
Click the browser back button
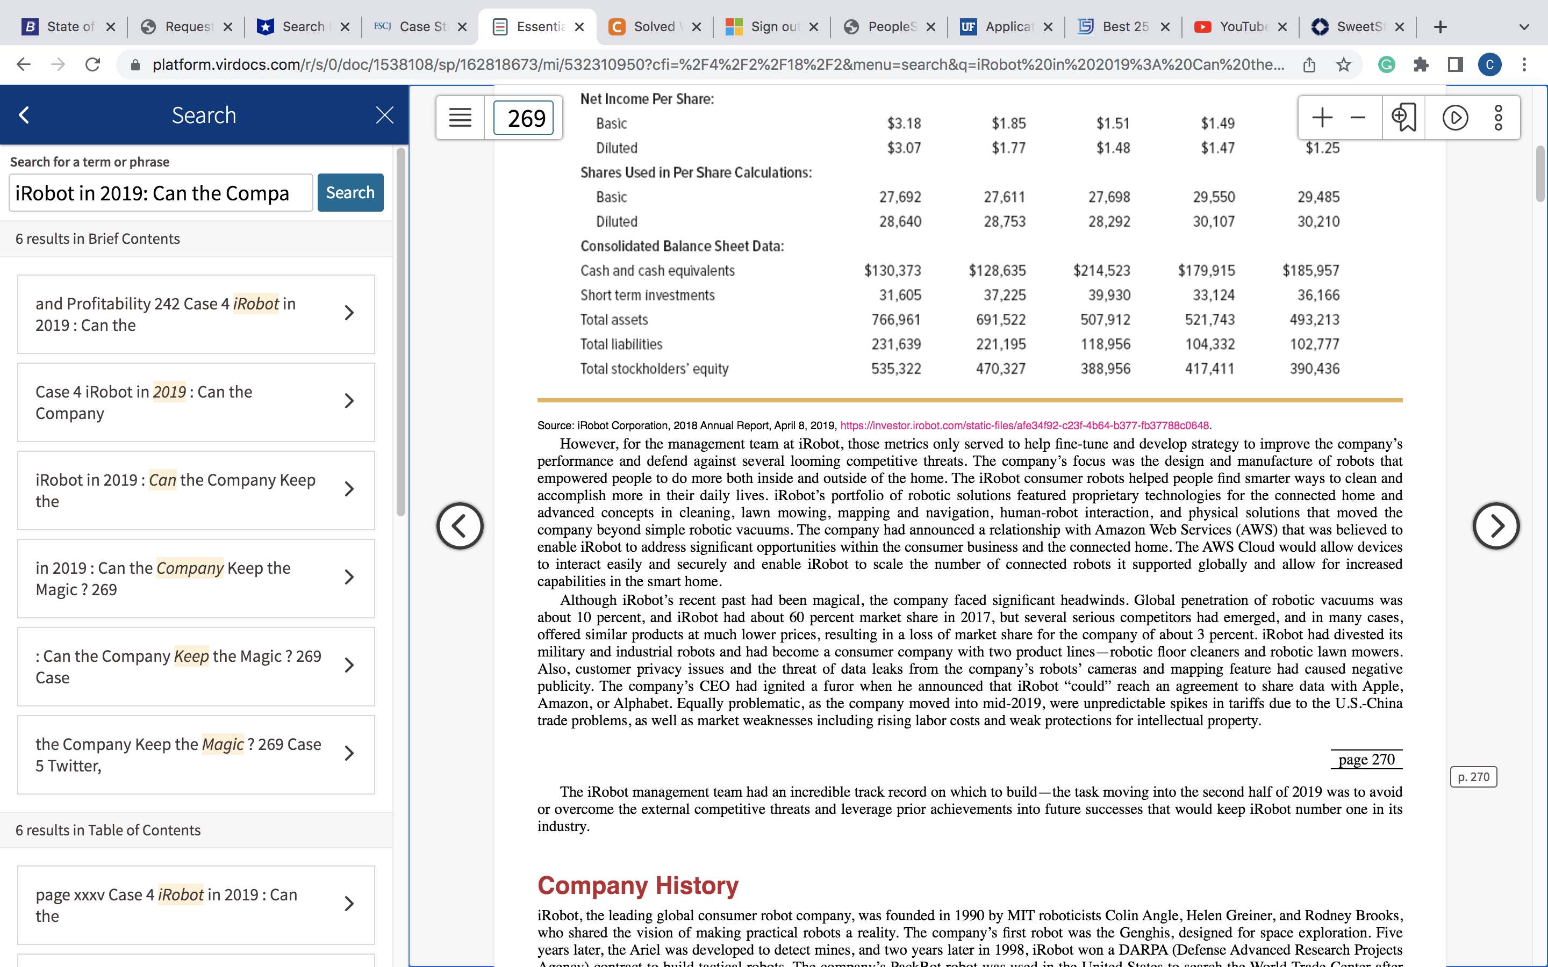coord(24,64)
